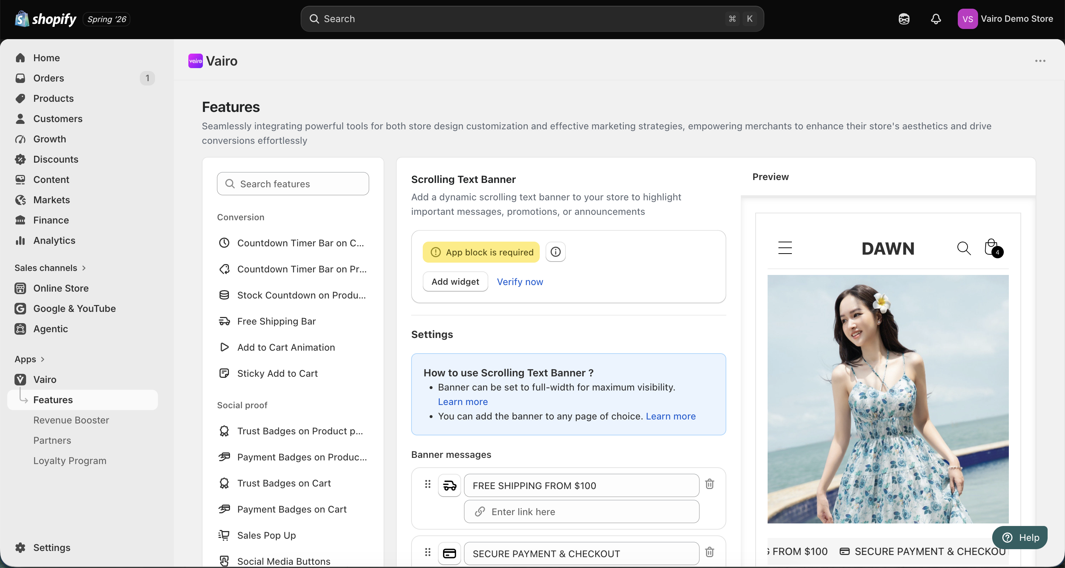The image size is (1065, 568).
Task: Click the Search features input field
Action: click(293, 184)
